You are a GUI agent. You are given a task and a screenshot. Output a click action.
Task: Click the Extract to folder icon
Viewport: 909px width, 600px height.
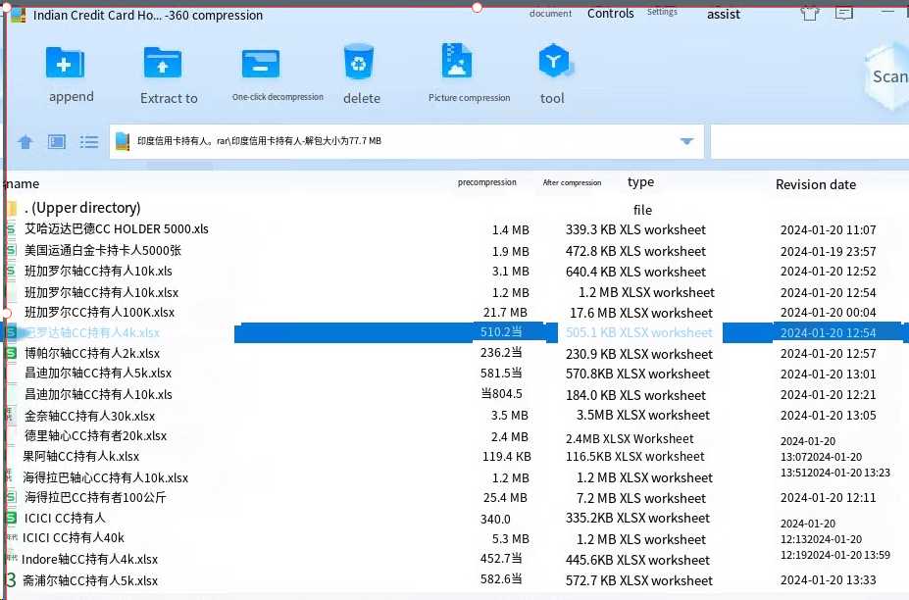pyautogui.click(x=163, y=63)
